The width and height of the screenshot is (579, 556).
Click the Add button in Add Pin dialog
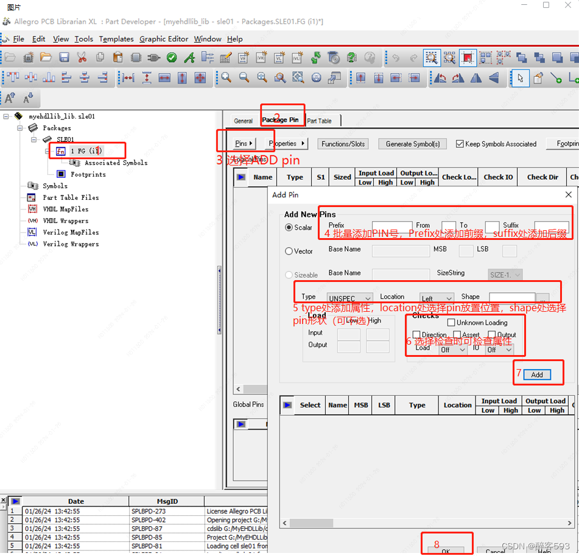(537, 375)
